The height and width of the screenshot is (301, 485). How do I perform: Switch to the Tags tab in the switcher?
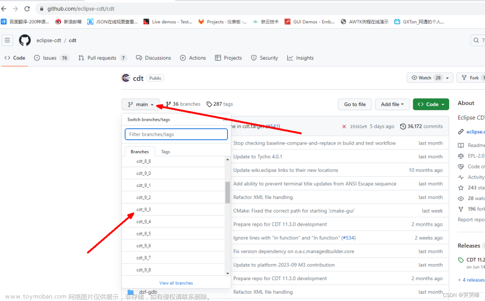pyautogui.click(x=165, y=152)
